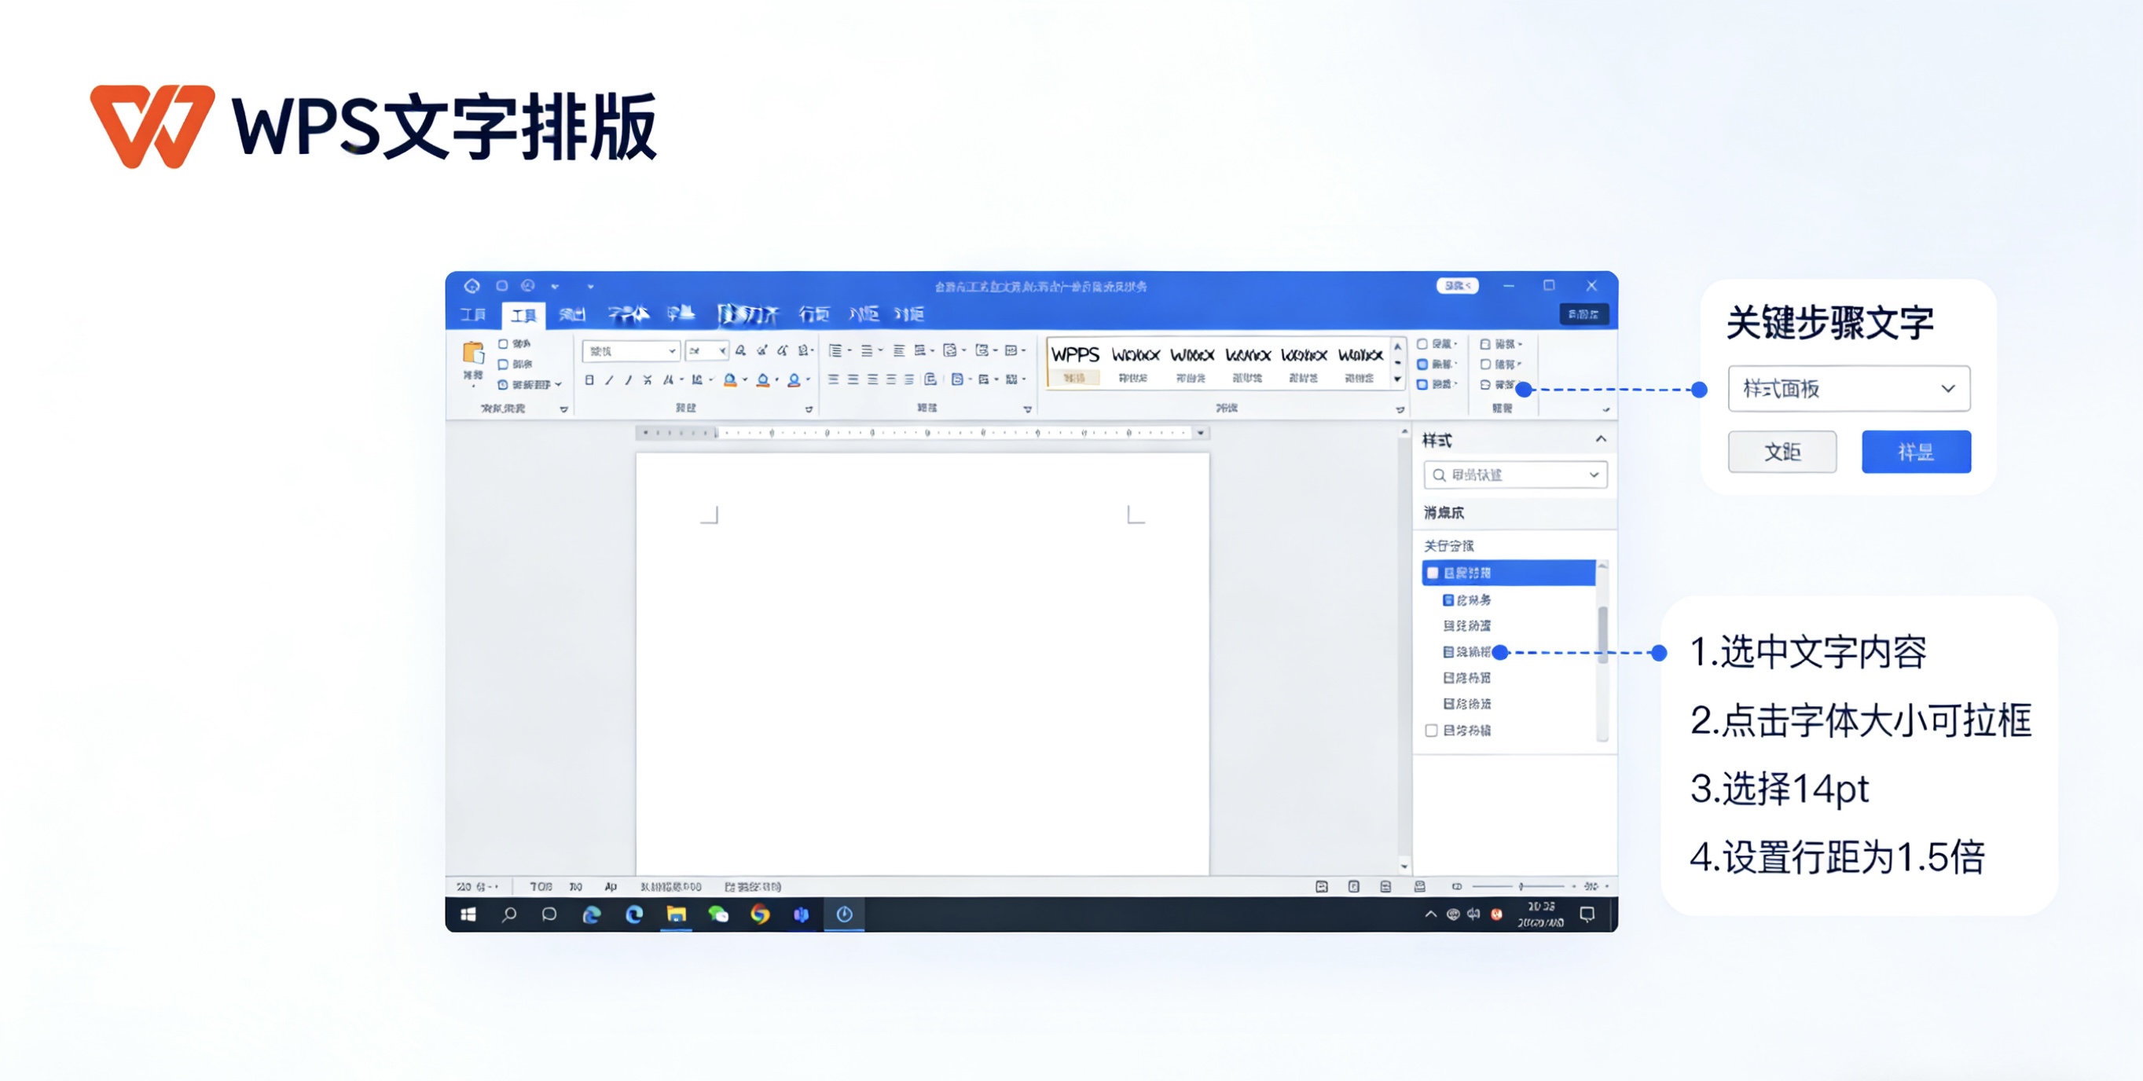Open Google Chrome from the taskbar
The width and height of the screenshot is (2143, 1081).
click(x=761, y=915)
